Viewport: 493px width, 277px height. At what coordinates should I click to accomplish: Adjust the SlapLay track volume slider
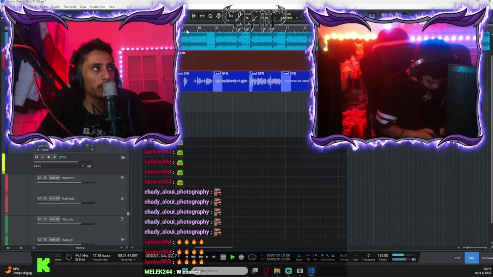tap(65, 224)
